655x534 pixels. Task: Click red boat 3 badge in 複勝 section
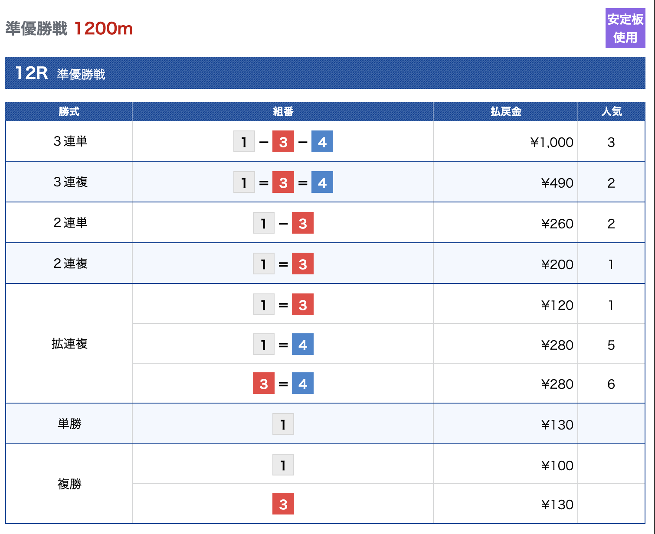[283, 504]
